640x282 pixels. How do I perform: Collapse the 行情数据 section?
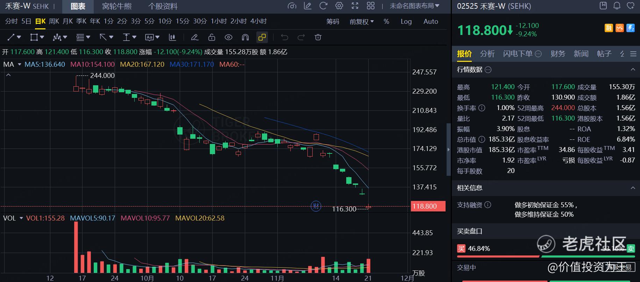(633, 70)
